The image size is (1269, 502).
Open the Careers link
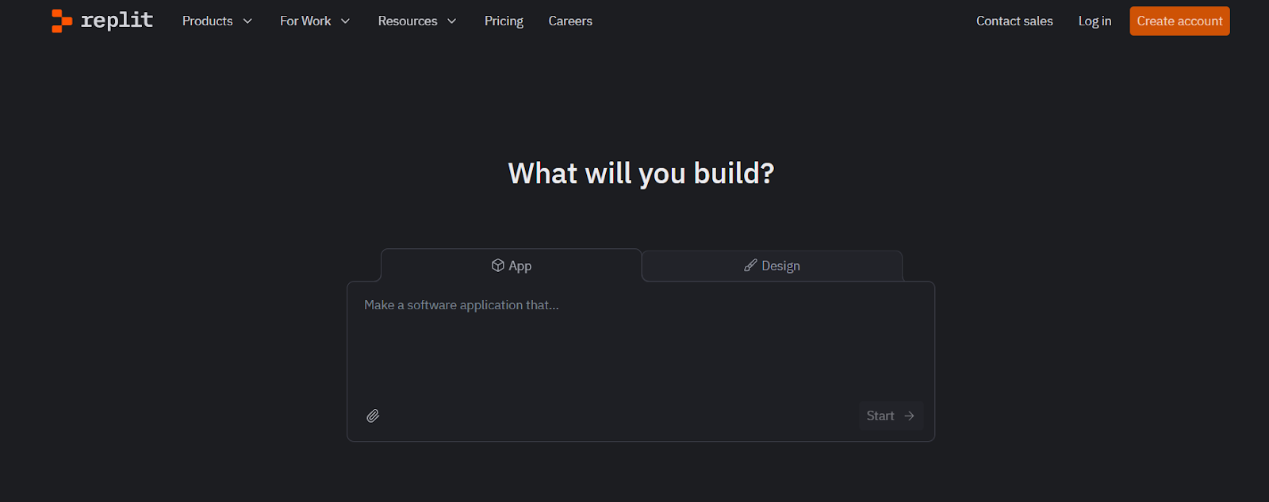[x=570, y=21]
